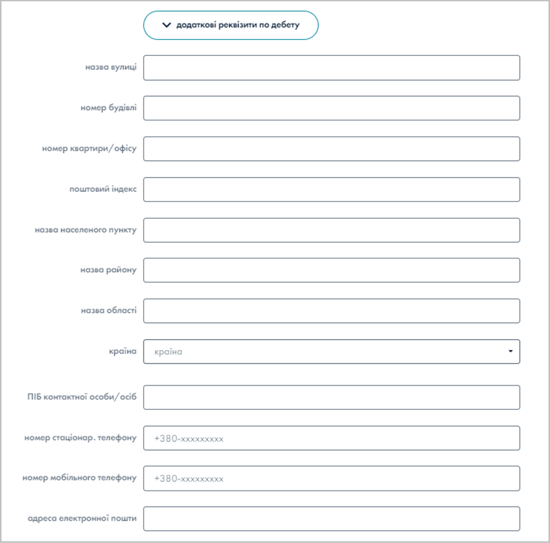Click the dropdown arrow next to country field
This screenshot has width=550, height=543.
[x=510, y=351]
